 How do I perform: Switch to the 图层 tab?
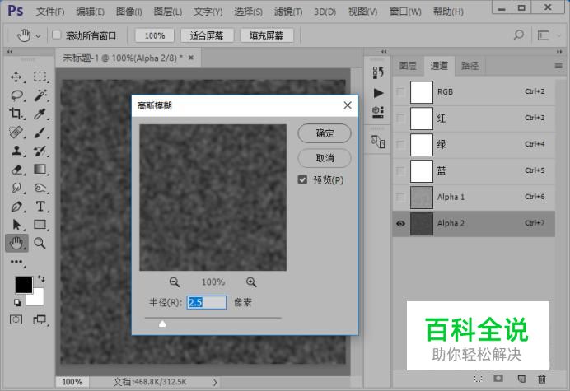tap(408, 66)
